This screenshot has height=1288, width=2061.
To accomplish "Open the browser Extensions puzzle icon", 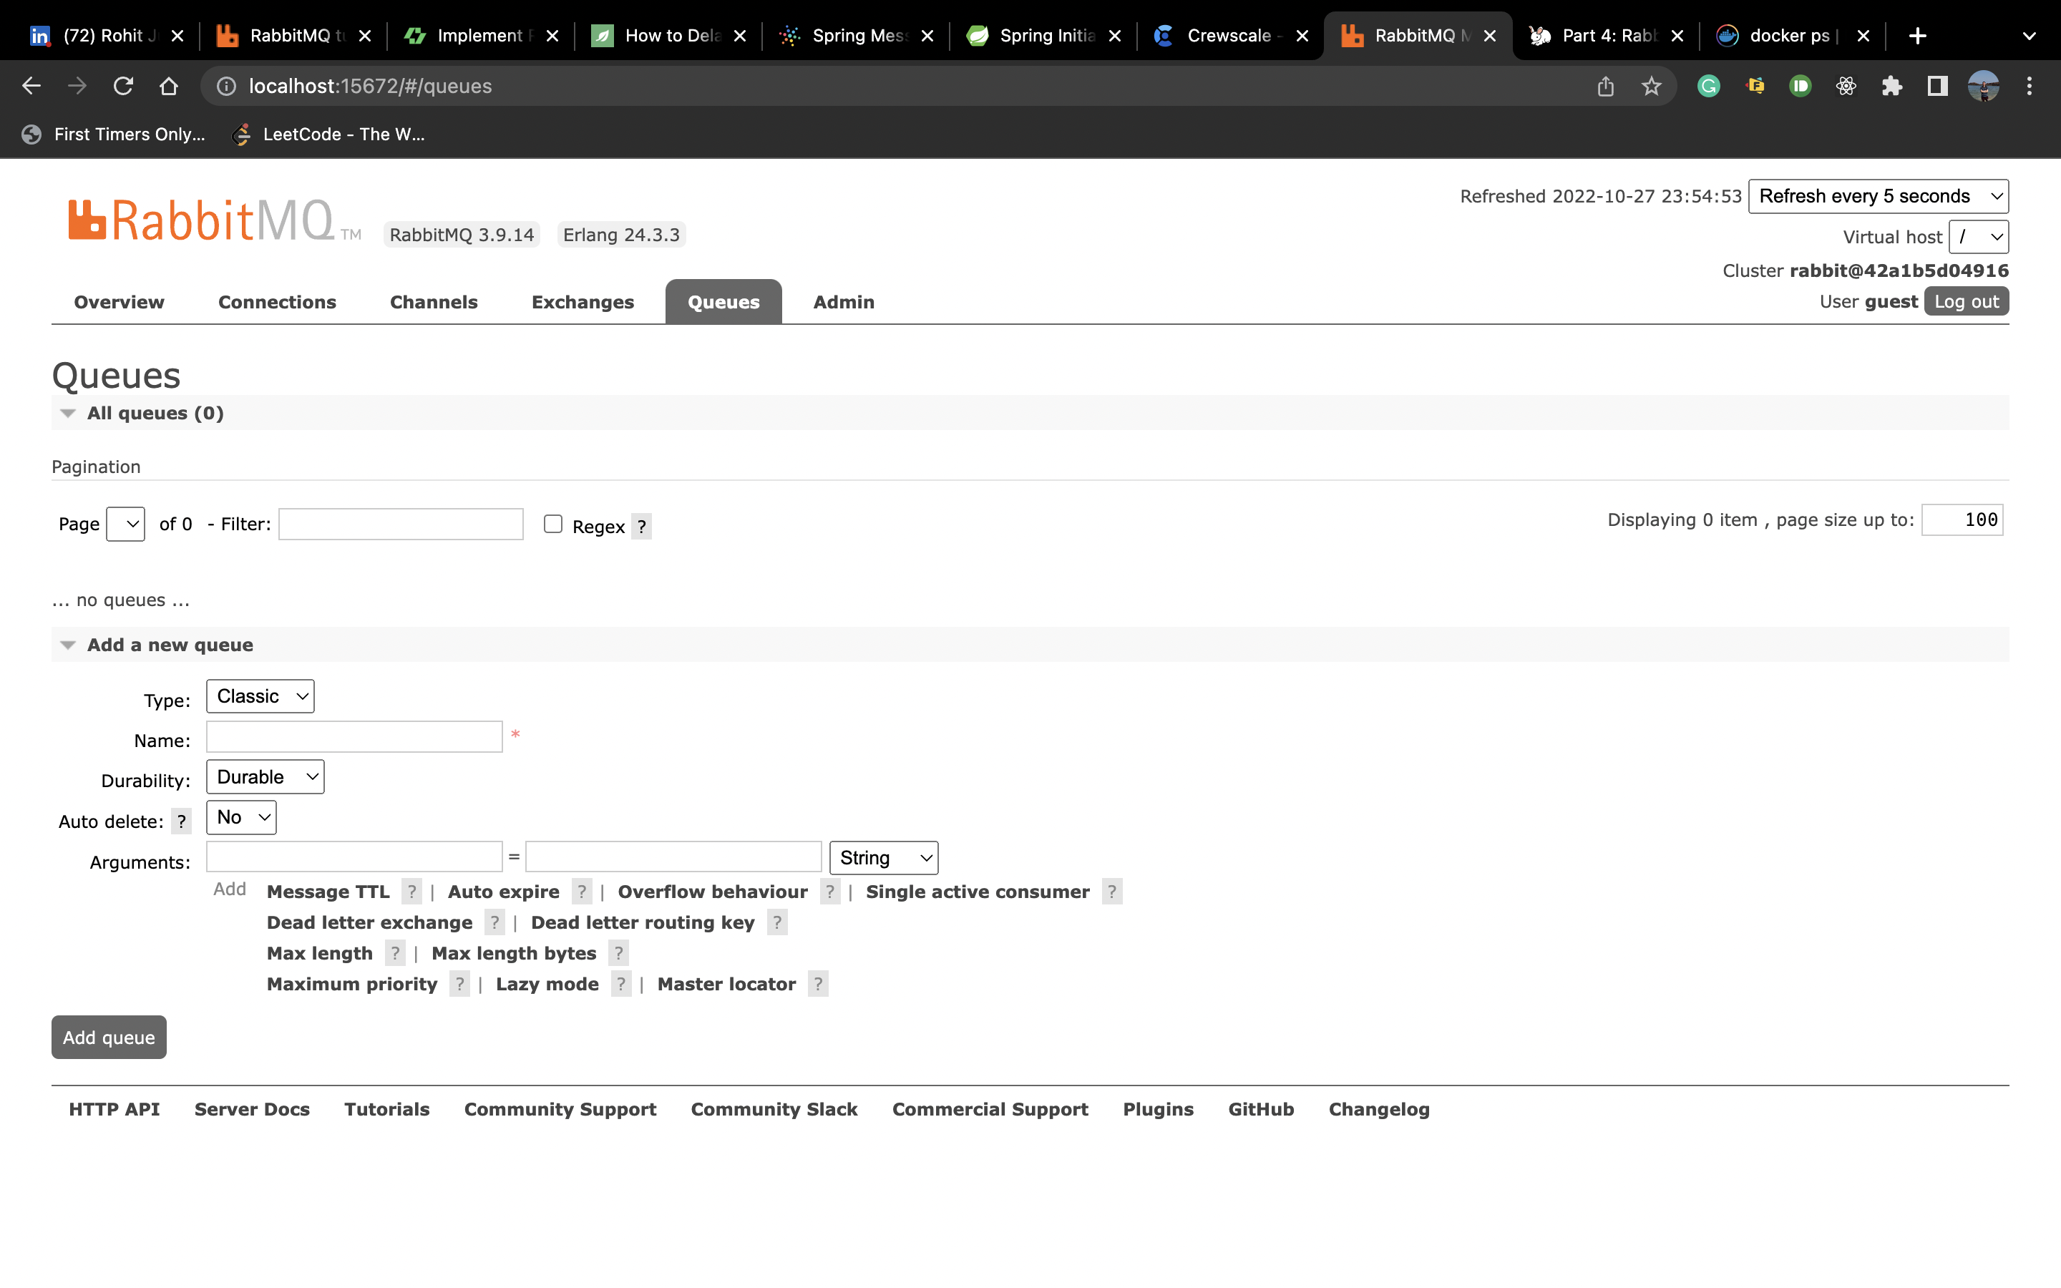I will tap(1891, 86).
